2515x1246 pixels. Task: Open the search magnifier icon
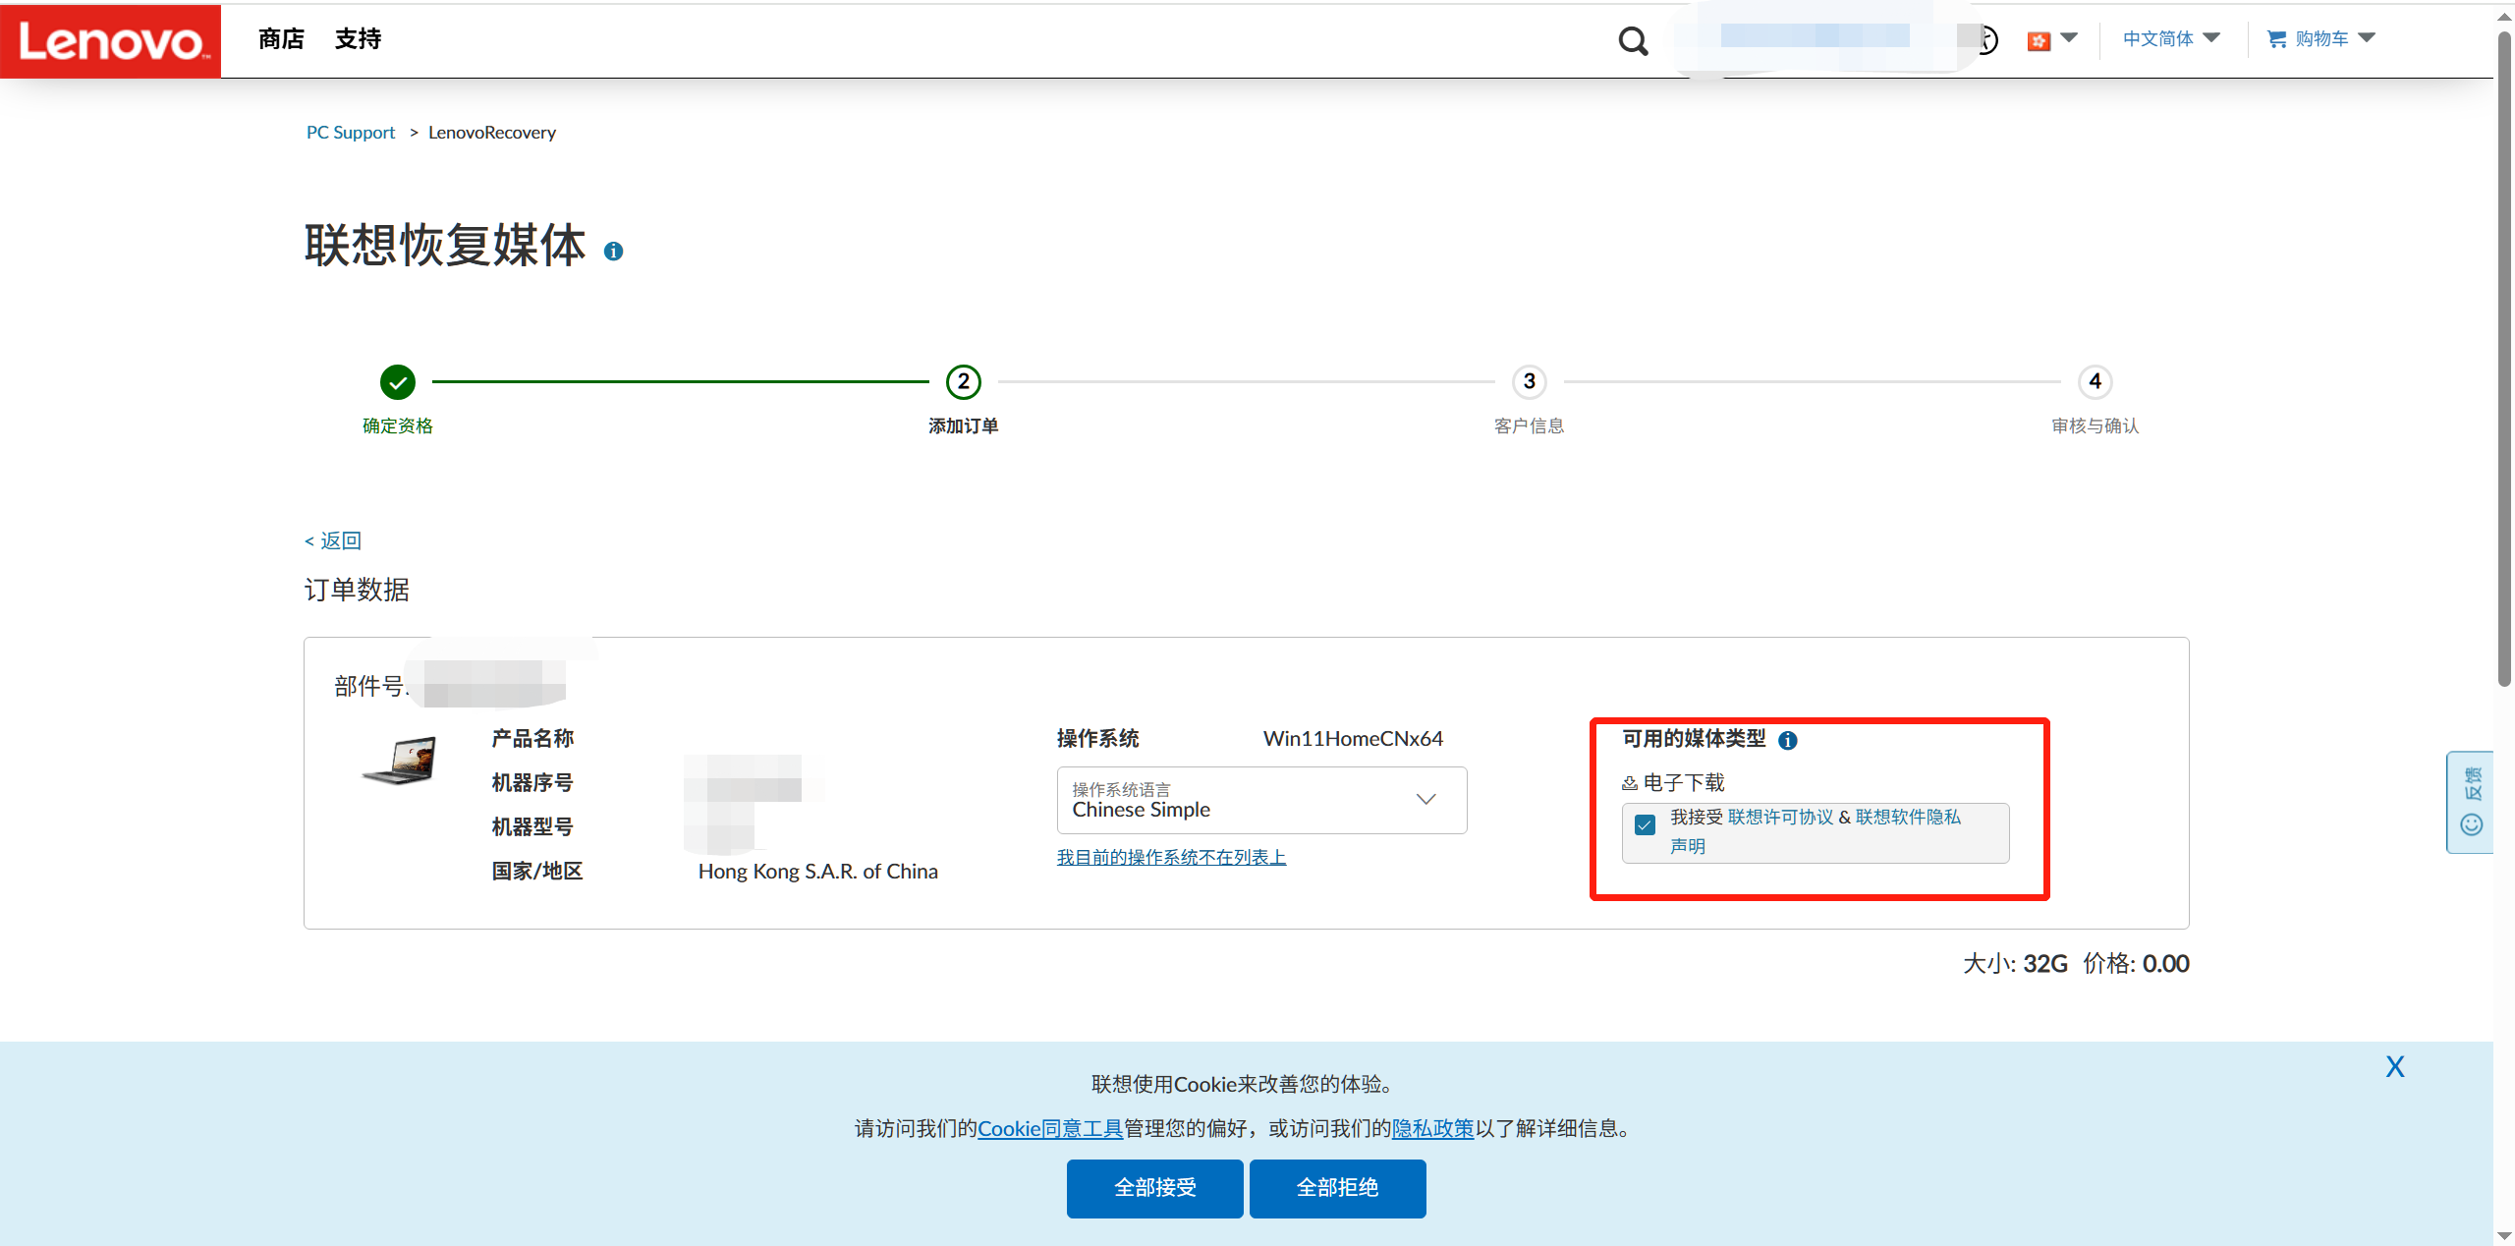coord(1633,40)
